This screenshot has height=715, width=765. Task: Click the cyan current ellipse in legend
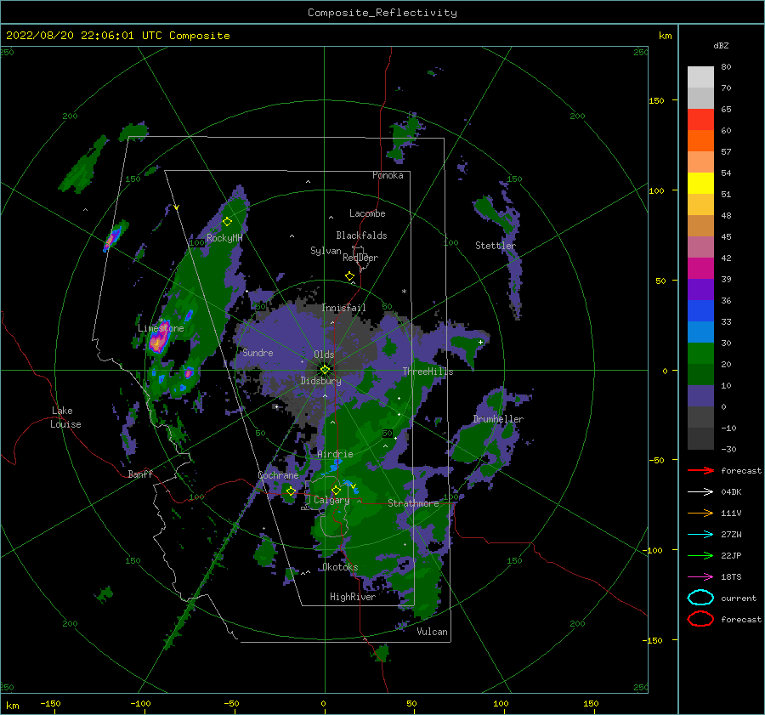700,598
